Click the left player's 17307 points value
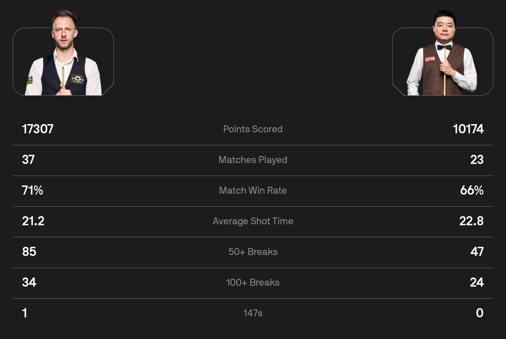The height and width of the screenshot is (339, 506). tap(38, 129)
